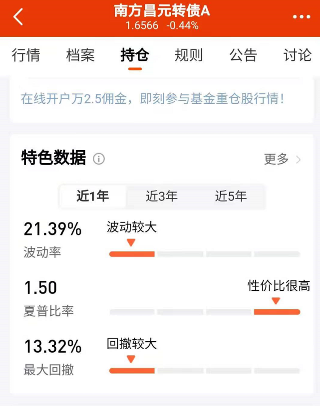320x406 pixels.
Task: Tap the info icon beside 特色数据
Action: coord(99,159)
